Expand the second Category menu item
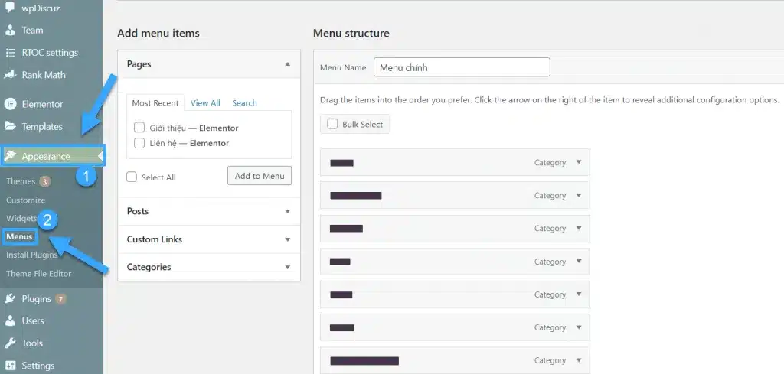This screenshot has width=784, height=374. point(579,195)
